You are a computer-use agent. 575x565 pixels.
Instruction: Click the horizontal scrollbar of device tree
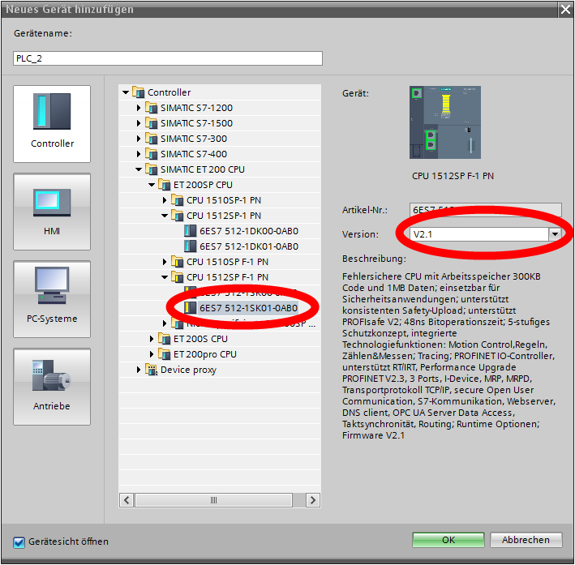212,499
